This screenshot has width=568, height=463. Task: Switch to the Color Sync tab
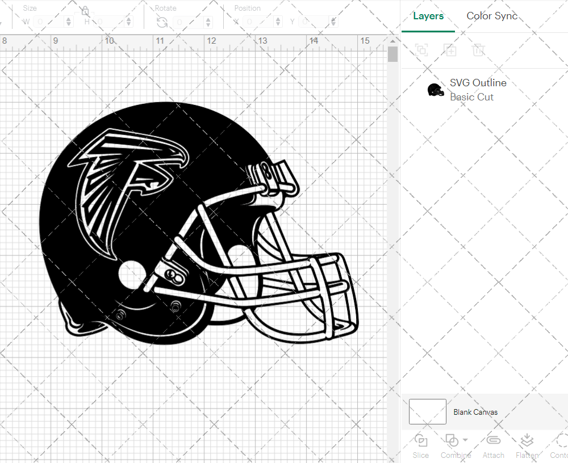(x=492, y=16)
